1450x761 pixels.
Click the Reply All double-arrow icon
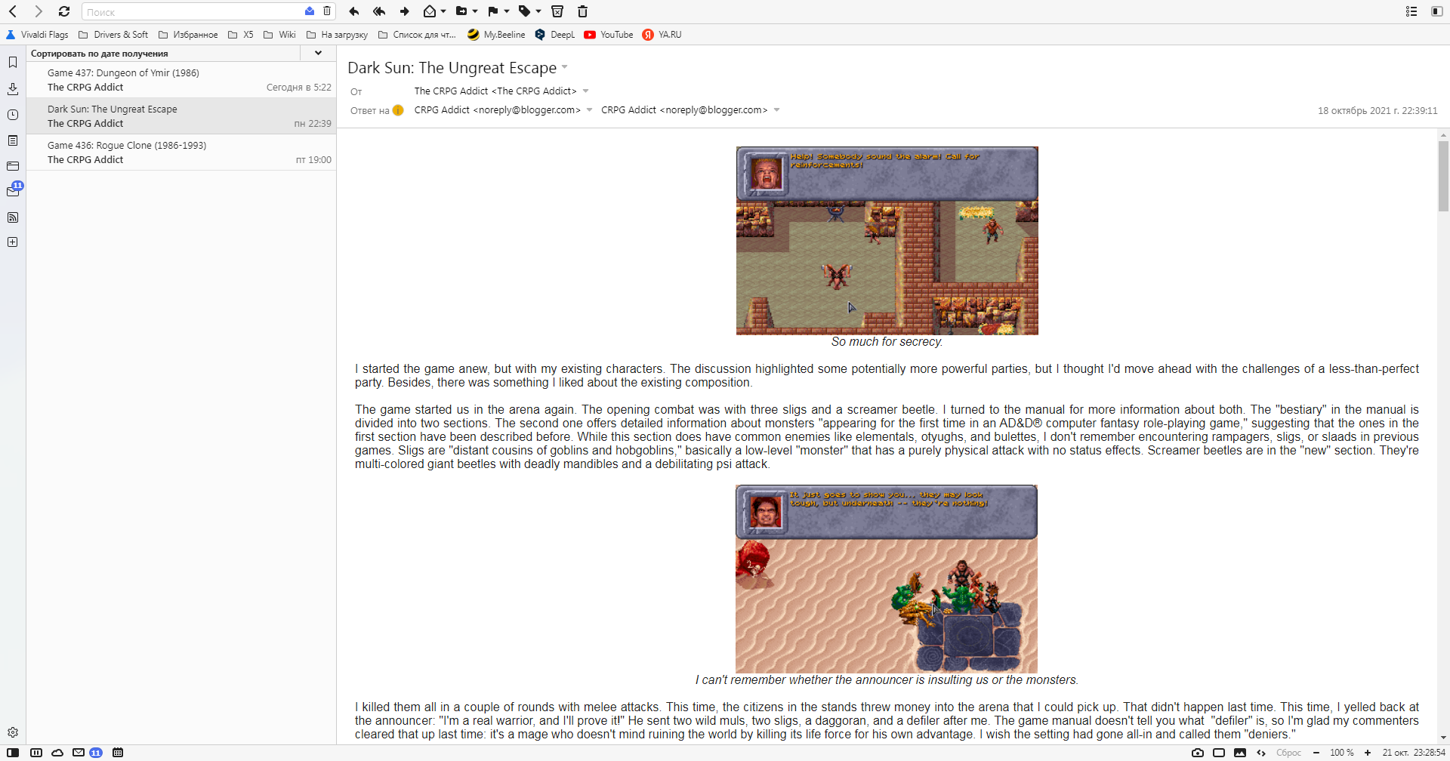(x=379, y=11)
